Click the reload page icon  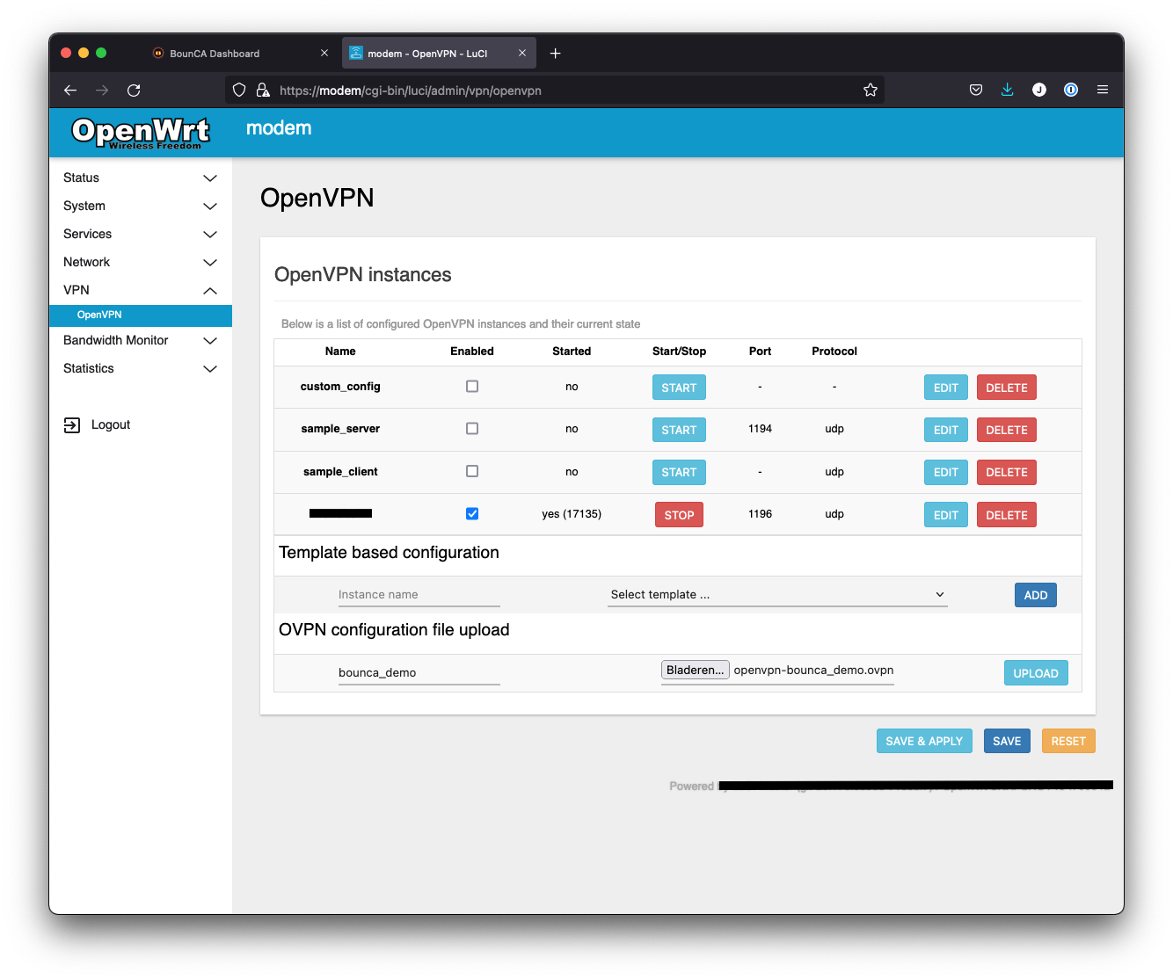point(134,90)
